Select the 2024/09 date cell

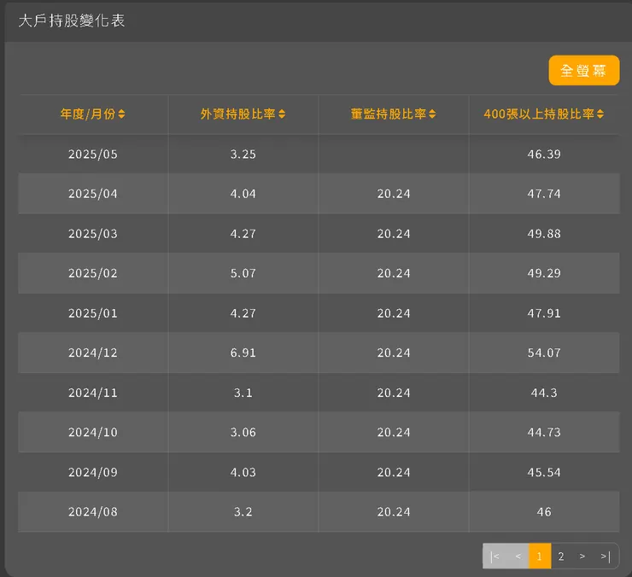coord(93,472)
